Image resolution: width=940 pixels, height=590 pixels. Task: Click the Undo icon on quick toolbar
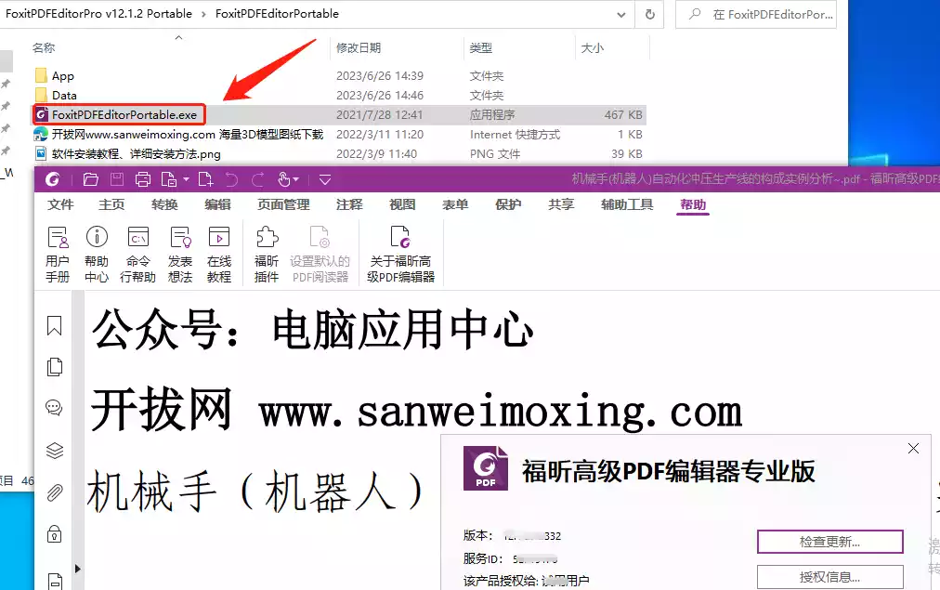tap(232, 179)
